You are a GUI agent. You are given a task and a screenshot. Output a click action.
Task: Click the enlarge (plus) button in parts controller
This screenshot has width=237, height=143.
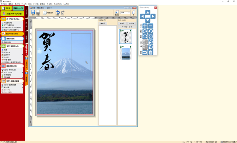click(x=145, y=26)
